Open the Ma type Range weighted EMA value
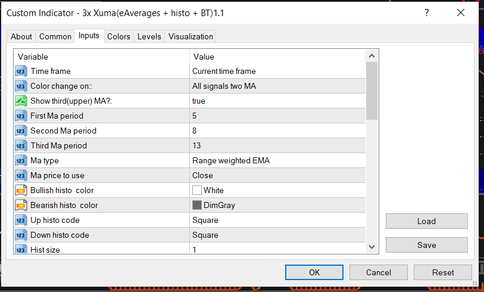This screenshot has width=484, height=292. point(277,160)
